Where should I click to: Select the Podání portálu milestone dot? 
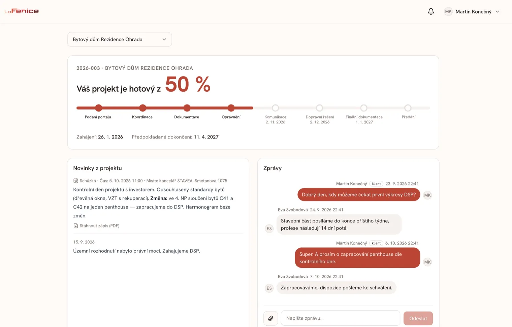tap(98, 108)
